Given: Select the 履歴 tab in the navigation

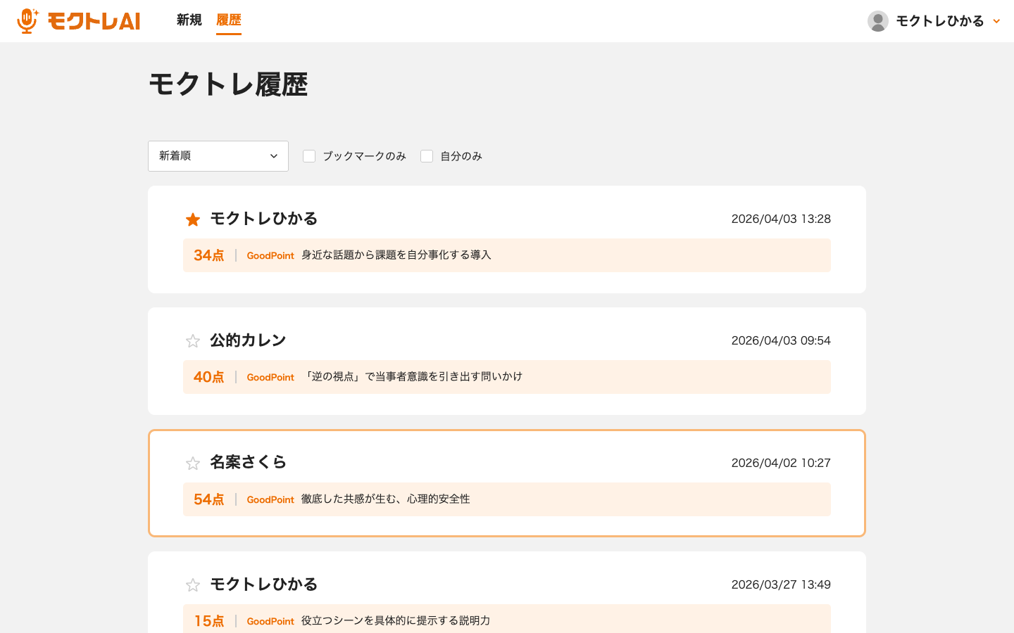Looking at the screenshot, I should coord(228,21).
